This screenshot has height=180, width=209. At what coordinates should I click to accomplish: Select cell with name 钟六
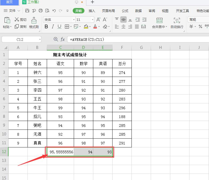point(37,72)
